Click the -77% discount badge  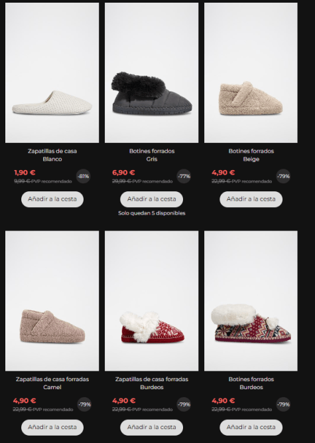184,176
